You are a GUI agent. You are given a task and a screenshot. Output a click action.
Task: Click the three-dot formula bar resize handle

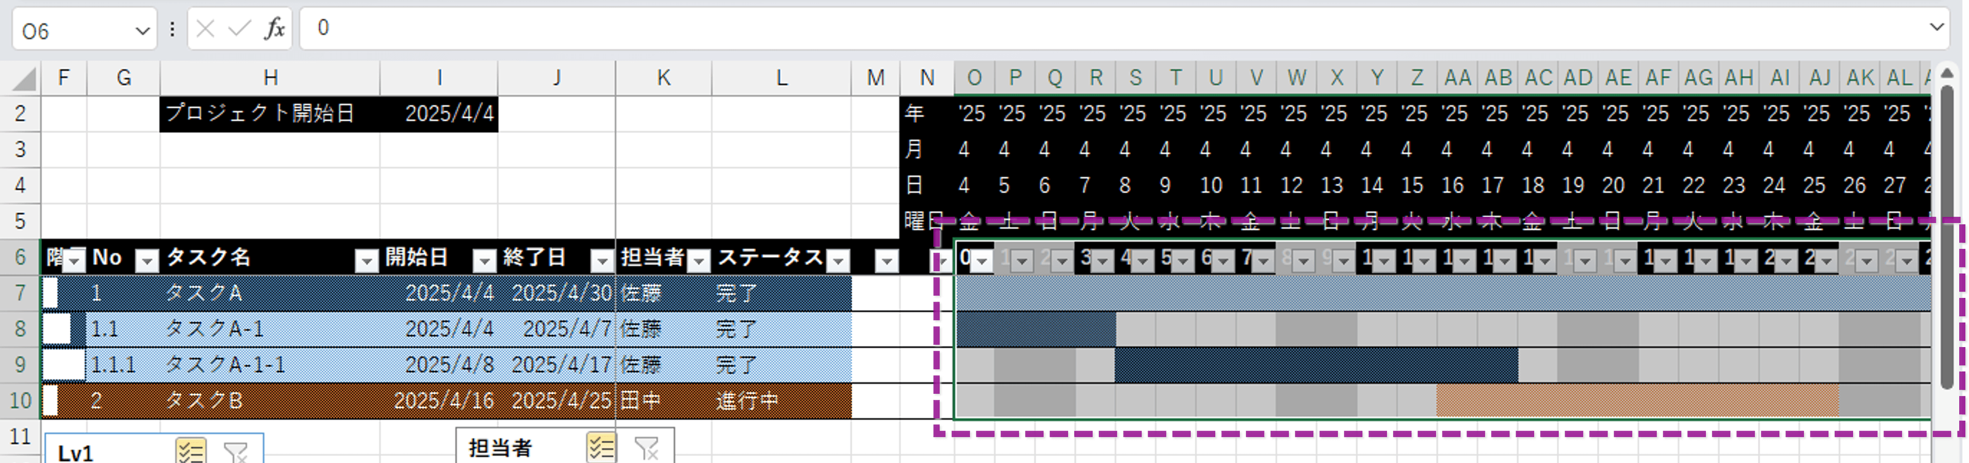172,29
